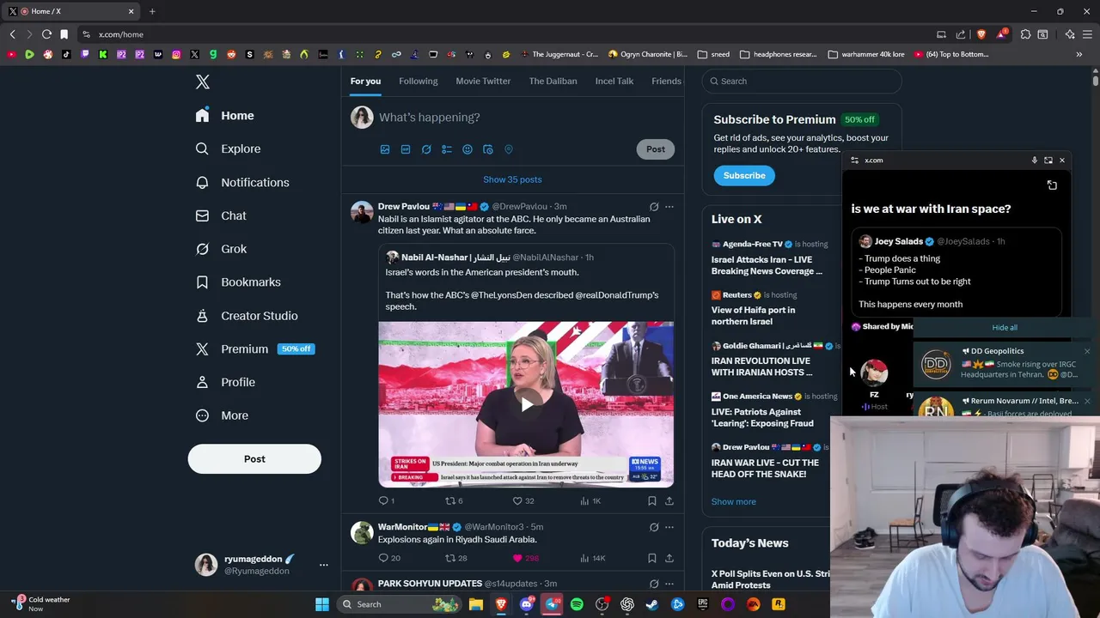This screenshot has width=1100, height=618.
Task: Click the large Post button in the sidebar
Action: click(x=254, y=458)
